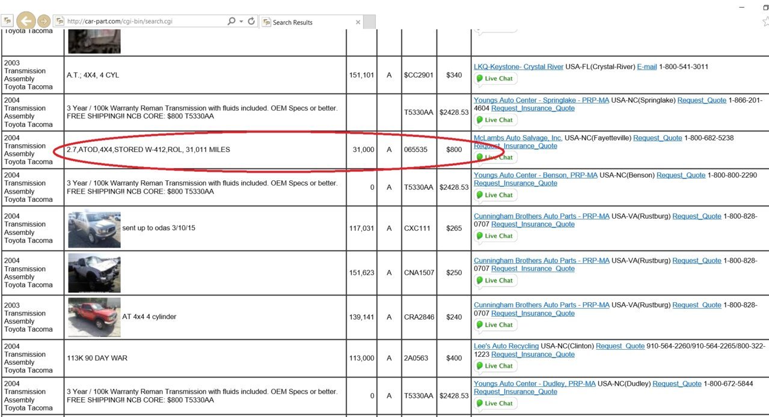769x417 pixels.
Task: Click Request_Quote for Lee's Auto Recycling
Action: click(620, 346)
